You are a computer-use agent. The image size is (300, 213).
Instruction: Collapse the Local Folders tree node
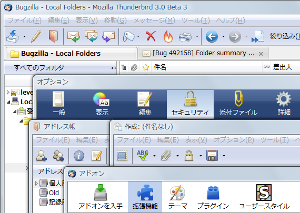point(8,103)
